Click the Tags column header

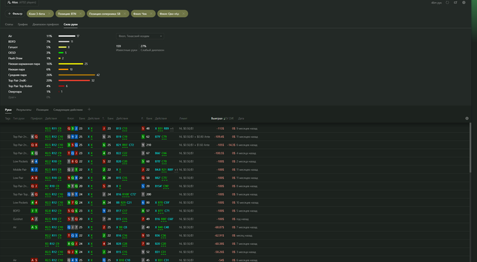[x=7, y=118]
